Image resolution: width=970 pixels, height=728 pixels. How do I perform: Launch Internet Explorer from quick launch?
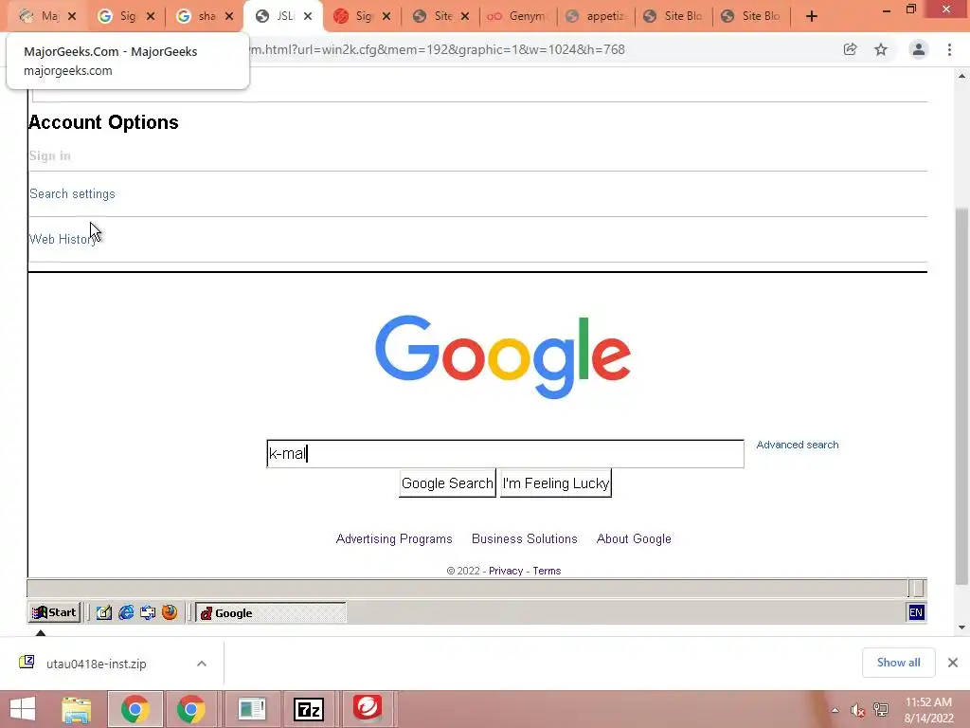tap(126, 613)
